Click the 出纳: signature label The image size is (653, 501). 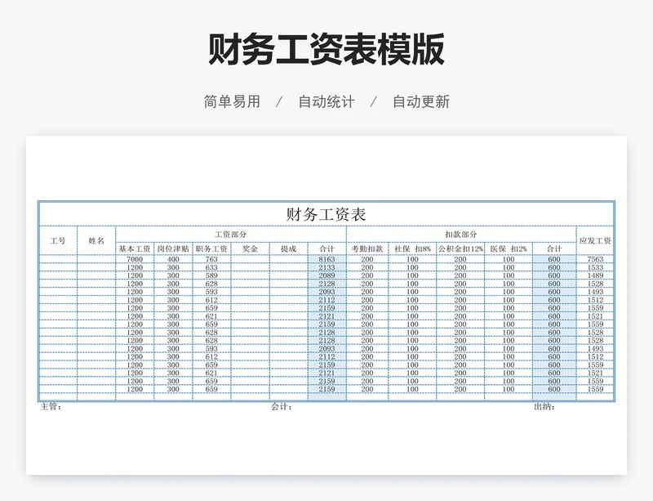click(x=544, y=407)
